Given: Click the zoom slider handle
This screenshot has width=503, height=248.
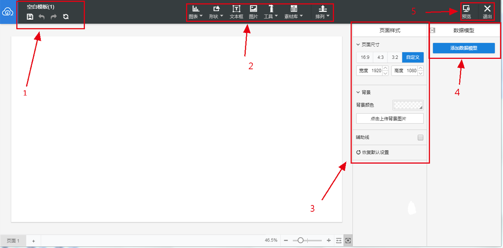Looking at the screenshot, I should coord(301,241).
